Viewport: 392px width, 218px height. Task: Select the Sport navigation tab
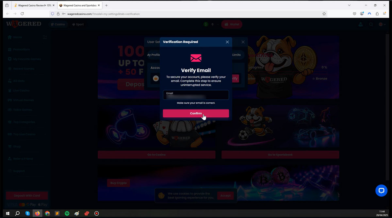click(x=78, y=24)
